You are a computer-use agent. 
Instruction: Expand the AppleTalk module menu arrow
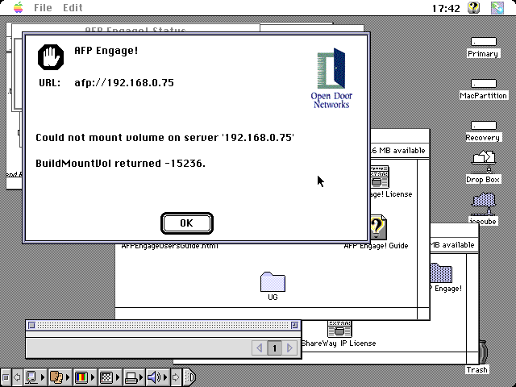click(43, 377)
